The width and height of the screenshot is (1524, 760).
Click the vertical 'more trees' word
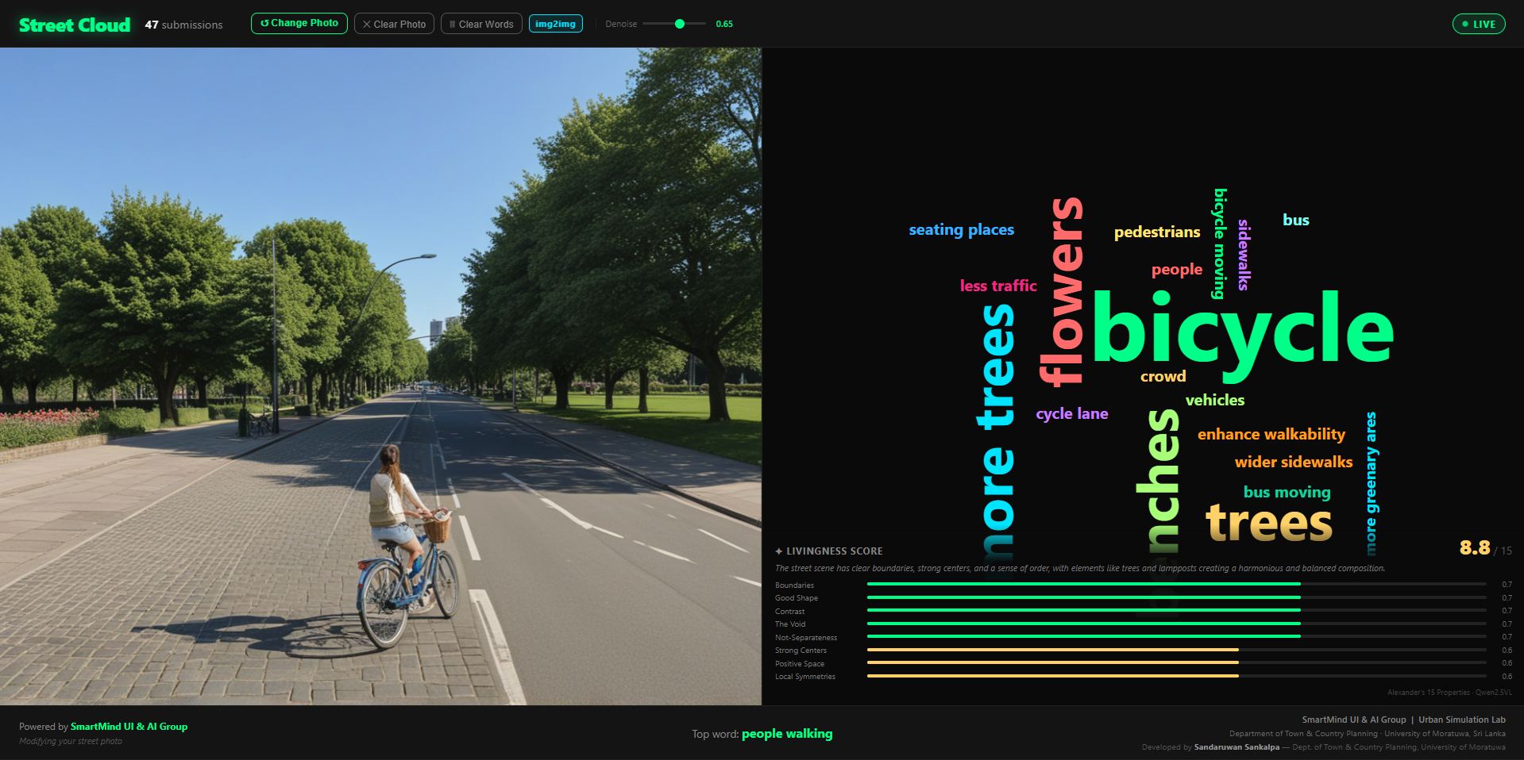pos(996,433)
